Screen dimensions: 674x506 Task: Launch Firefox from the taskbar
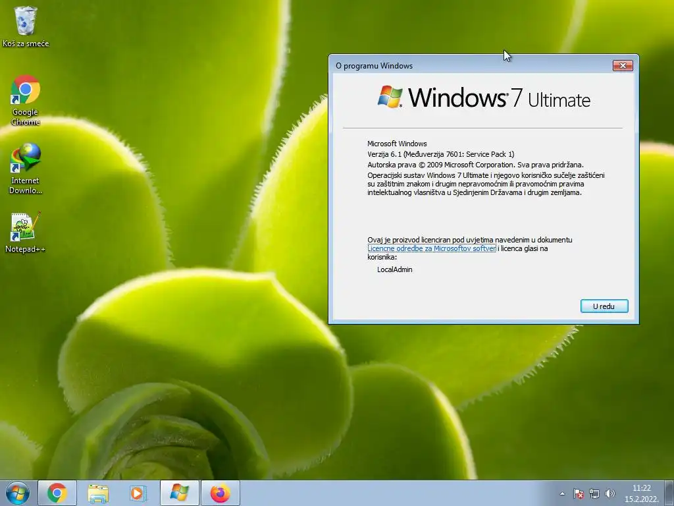click(220, 493)
